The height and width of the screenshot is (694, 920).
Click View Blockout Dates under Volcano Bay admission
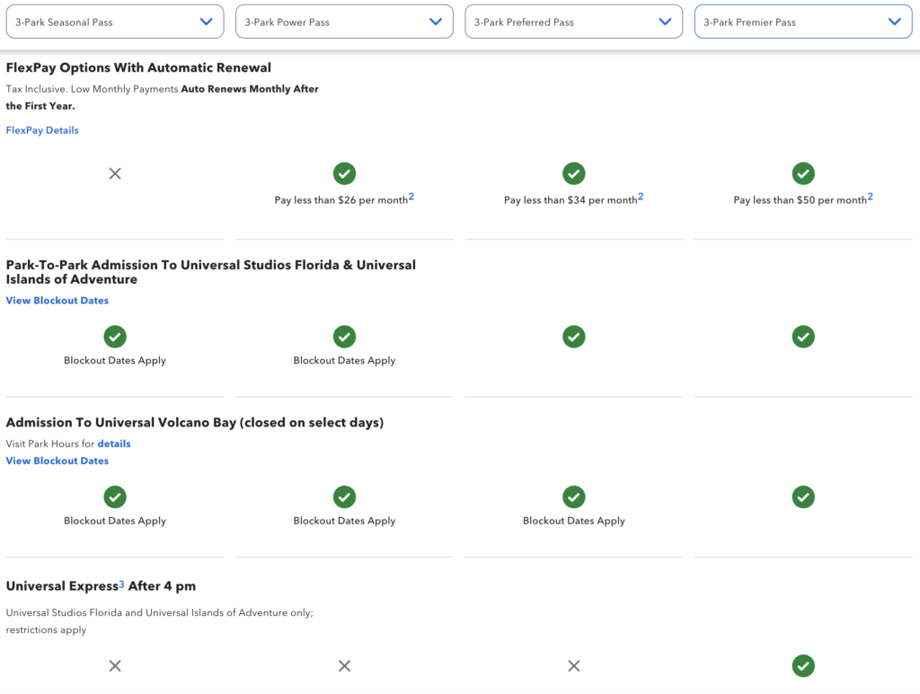(x=57, y=461)
